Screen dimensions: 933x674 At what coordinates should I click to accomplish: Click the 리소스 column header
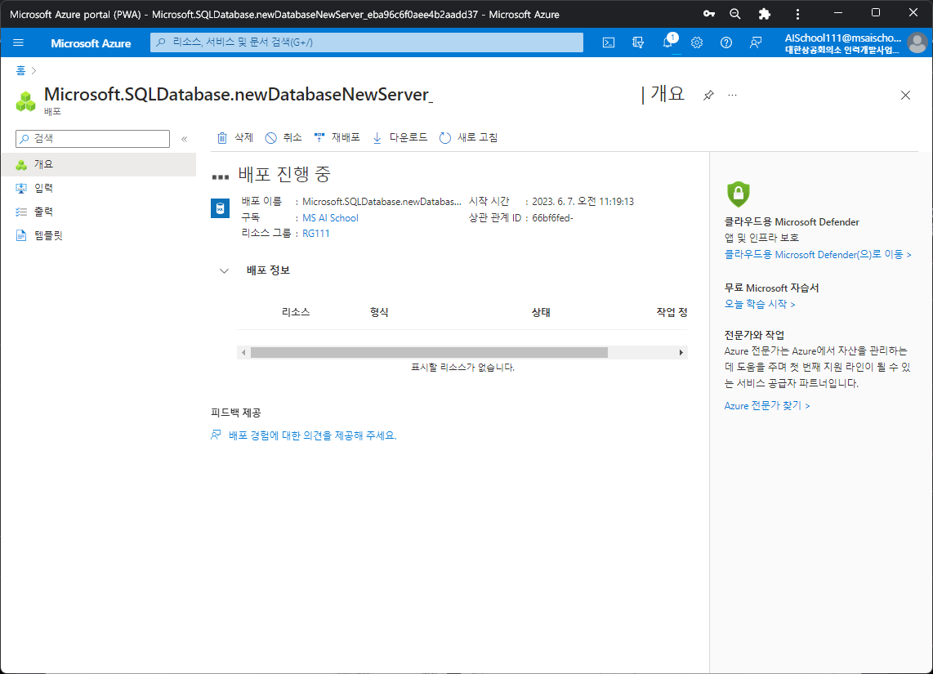click(x=296, y=312)
